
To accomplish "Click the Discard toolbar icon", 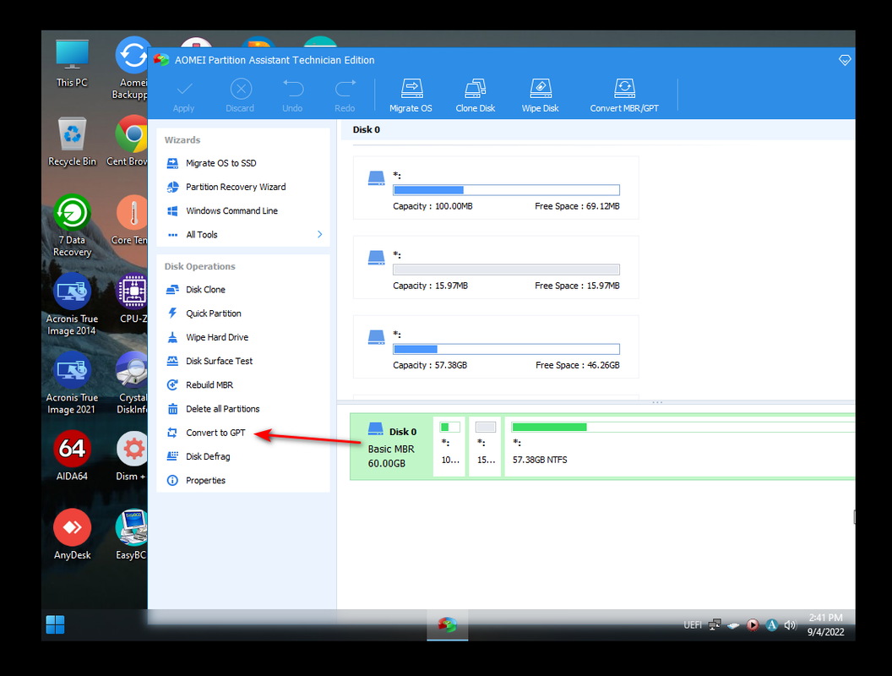I will pyautogui.click(x=240, y=95).
